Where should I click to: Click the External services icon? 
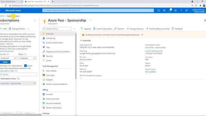[x=44, y=99]
